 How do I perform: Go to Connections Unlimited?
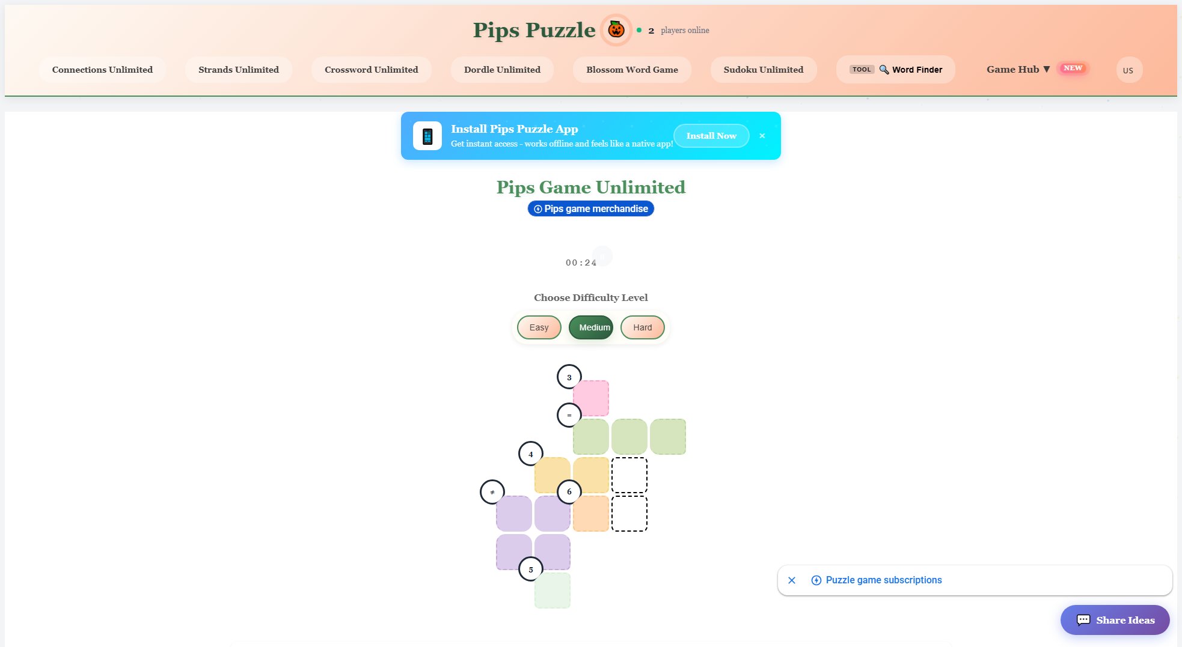pos(102,69)
